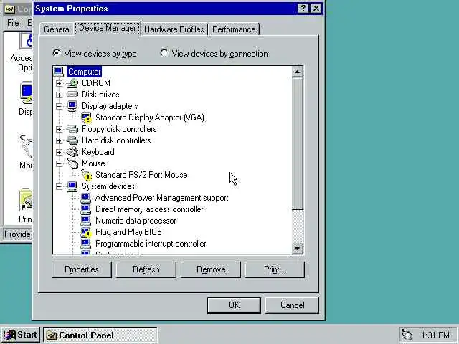This screenshot has height=344, width=459.
Task: Click the mouse icon in system tray
Action: coord(407,335)
